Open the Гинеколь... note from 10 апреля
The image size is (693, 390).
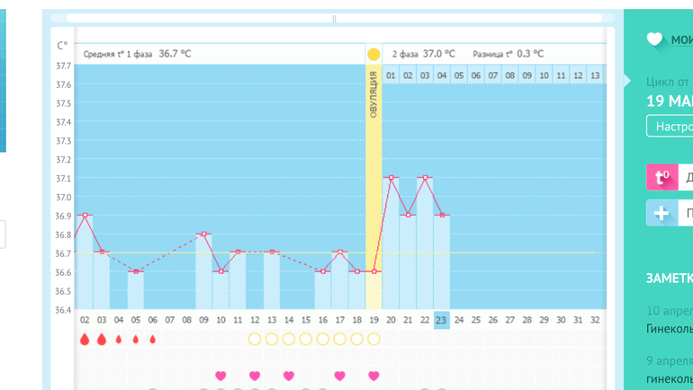(x=670, y=329)
